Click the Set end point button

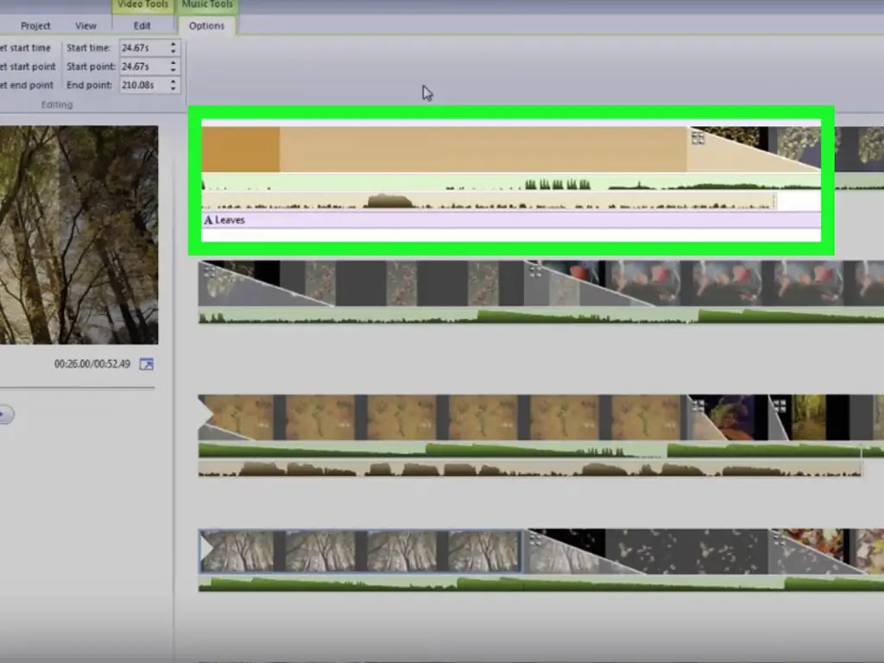(x=27, y=85)
